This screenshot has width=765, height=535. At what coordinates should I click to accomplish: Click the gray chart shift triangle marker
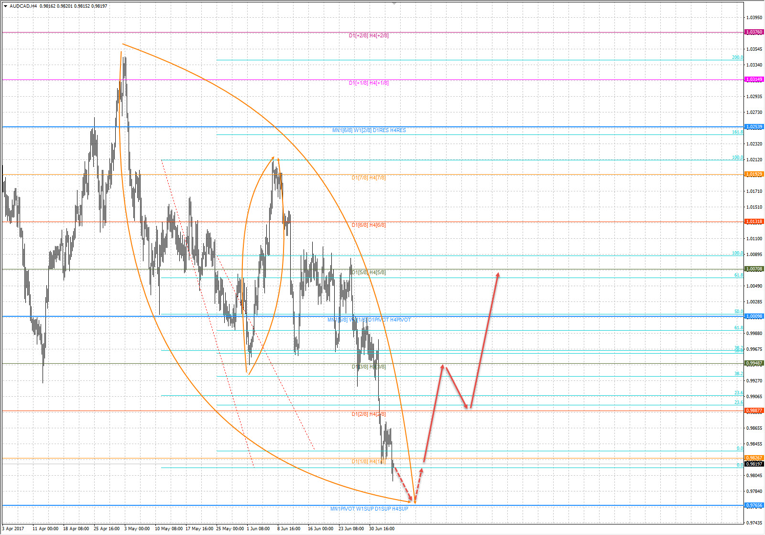click(394, 3)
